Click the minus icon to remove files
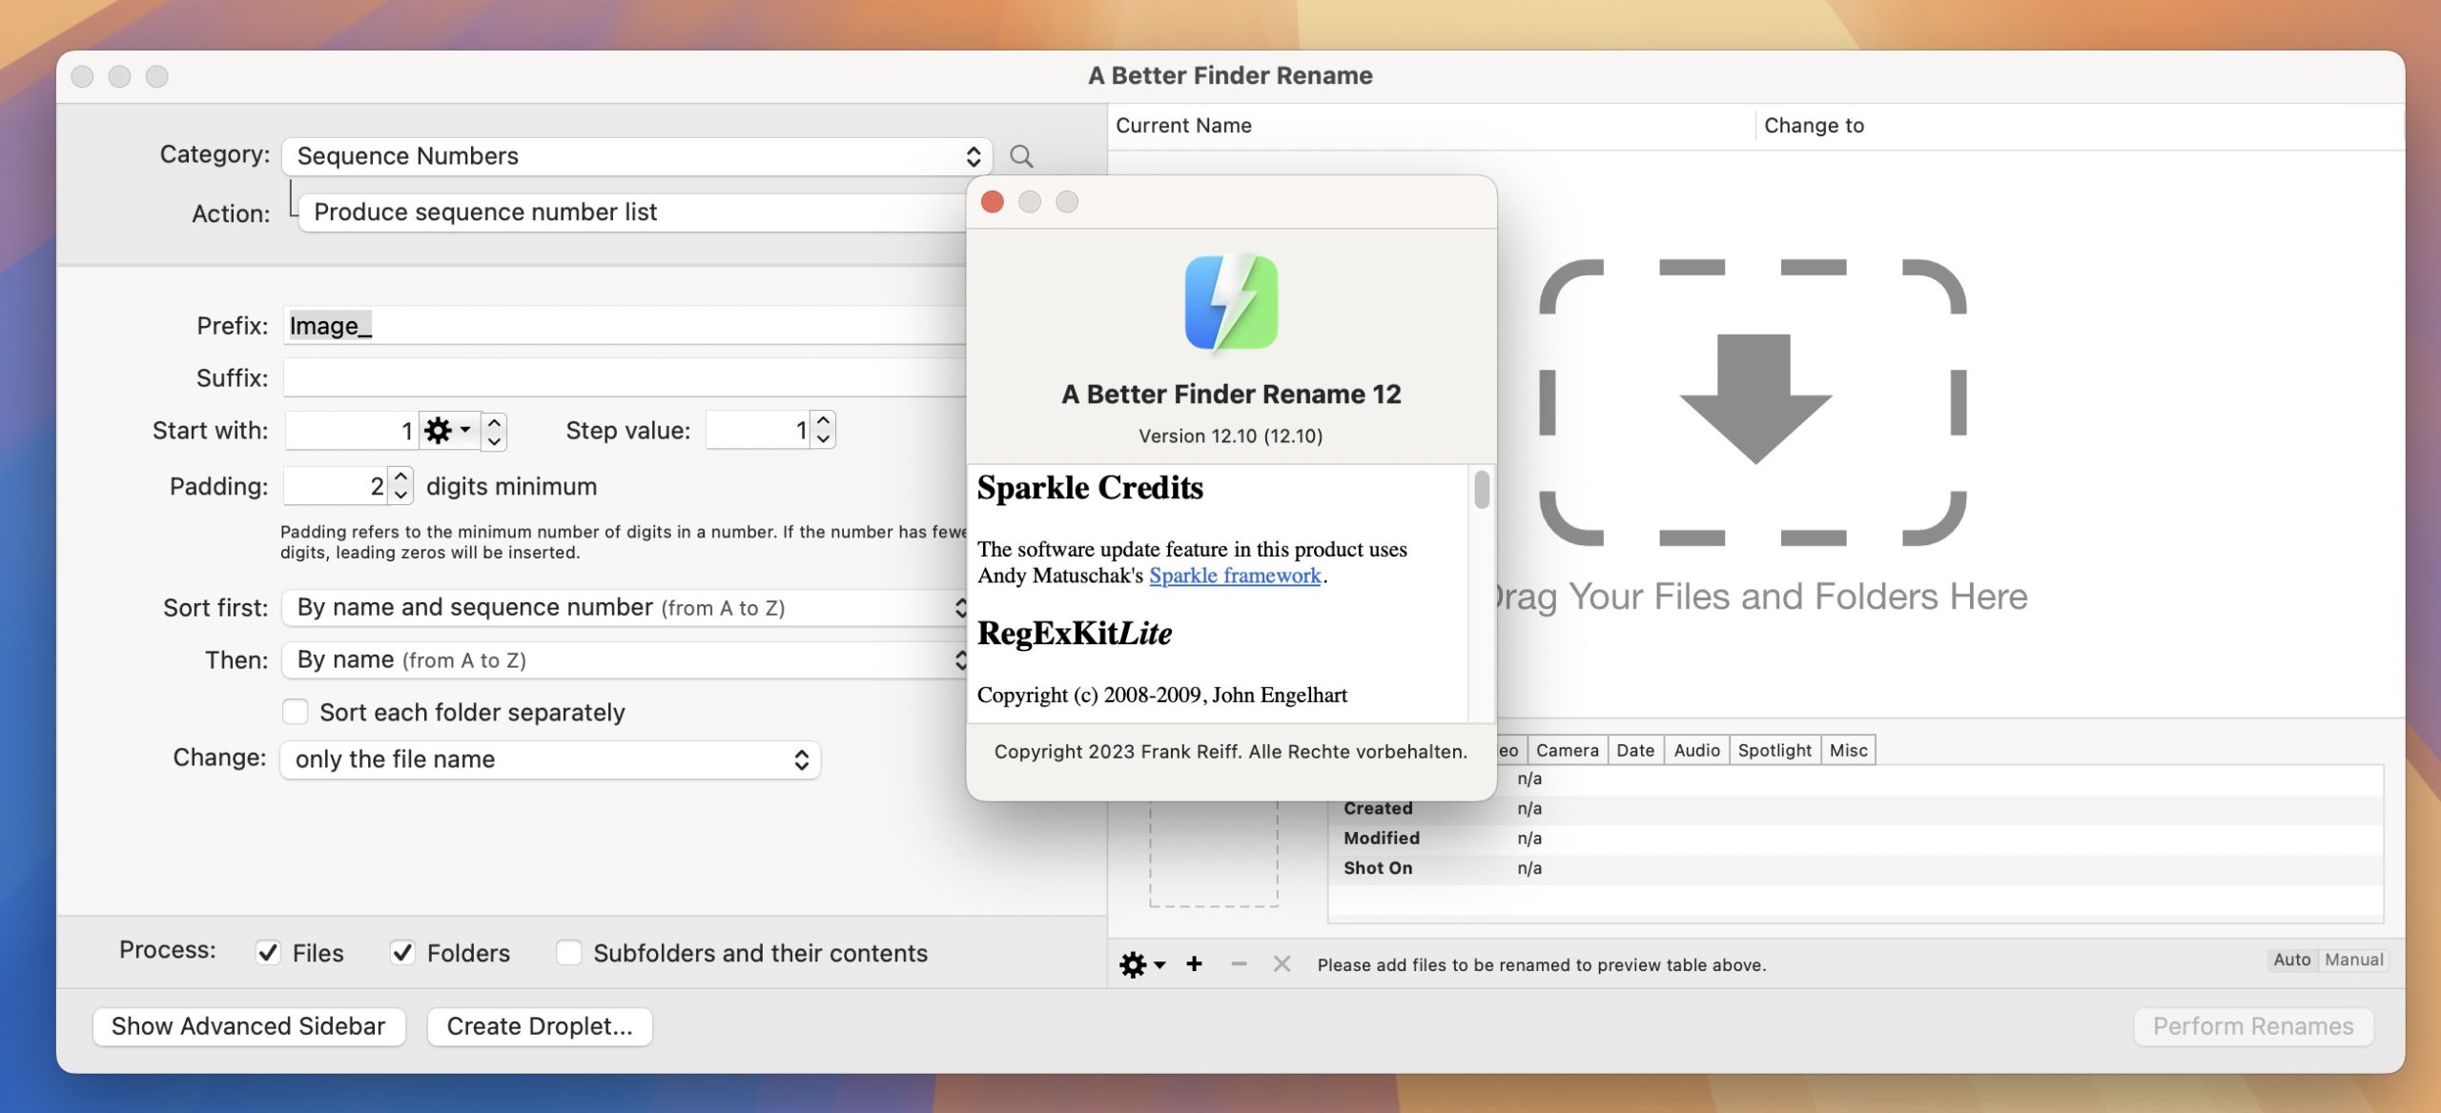This screenshot has width=2441, height=1113. 1239,964
